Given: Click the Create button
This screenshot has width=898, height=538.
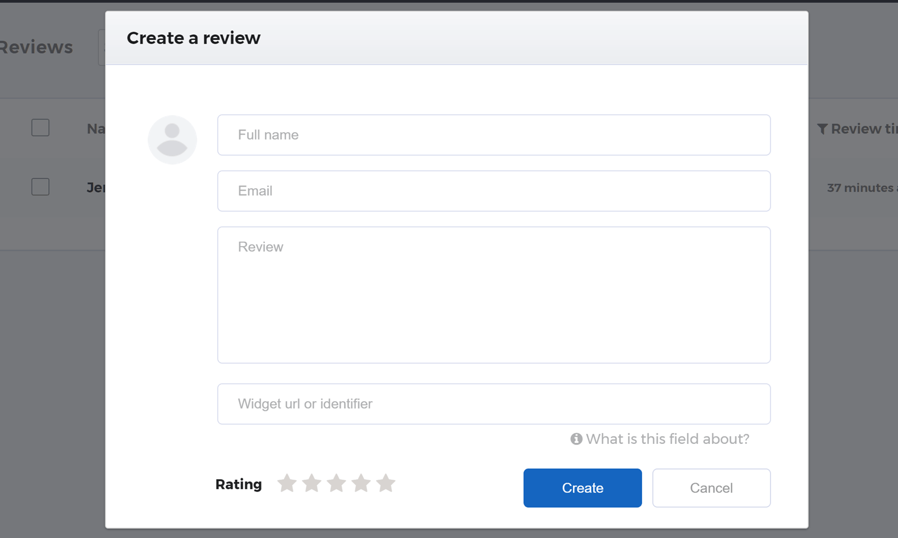Looking at the screenshot, I should click(x=582, y=488).
